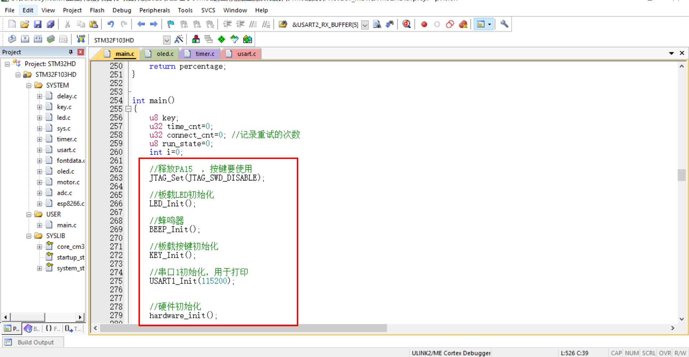Switch to the usart.c editor tab
The width and height of the screenshot is (689, 357).
pos(242,54)
